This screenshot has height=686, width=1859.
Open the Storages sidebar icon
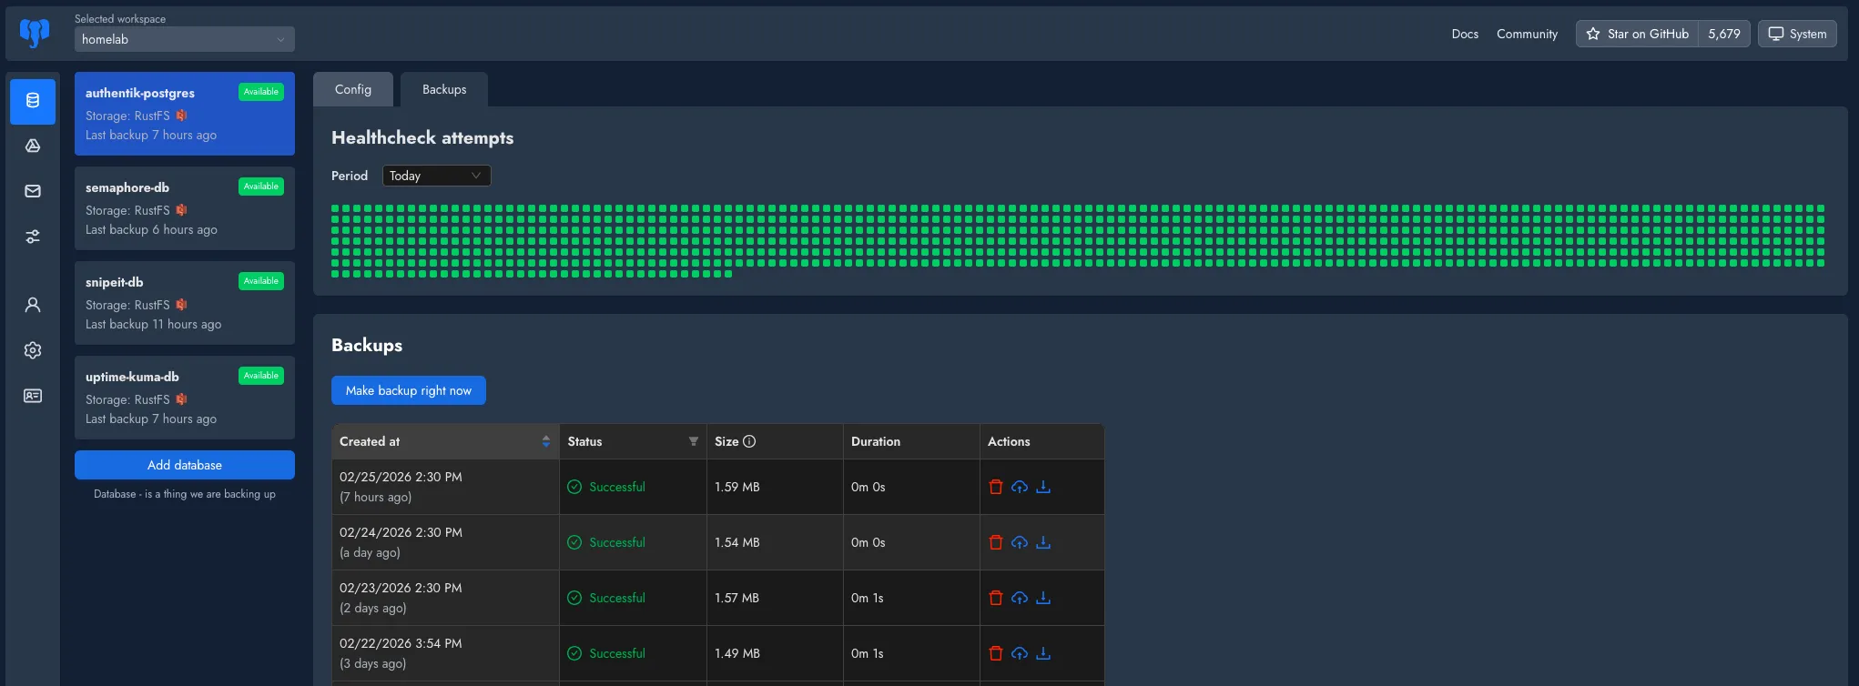pyautogui.click(x=33, y=146)
